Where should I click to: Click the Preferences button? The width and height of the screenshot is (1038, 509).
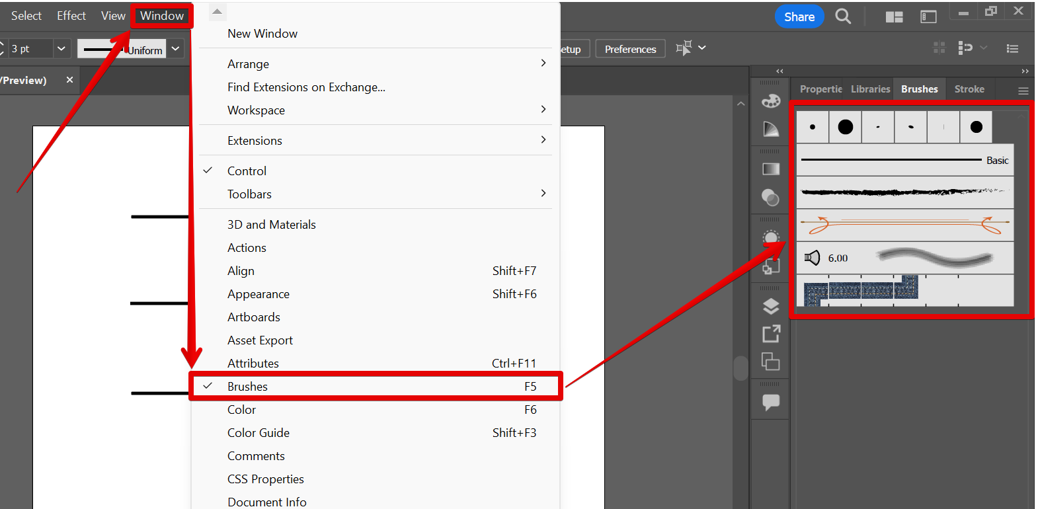pyautogui.click(x=630, y=49)
